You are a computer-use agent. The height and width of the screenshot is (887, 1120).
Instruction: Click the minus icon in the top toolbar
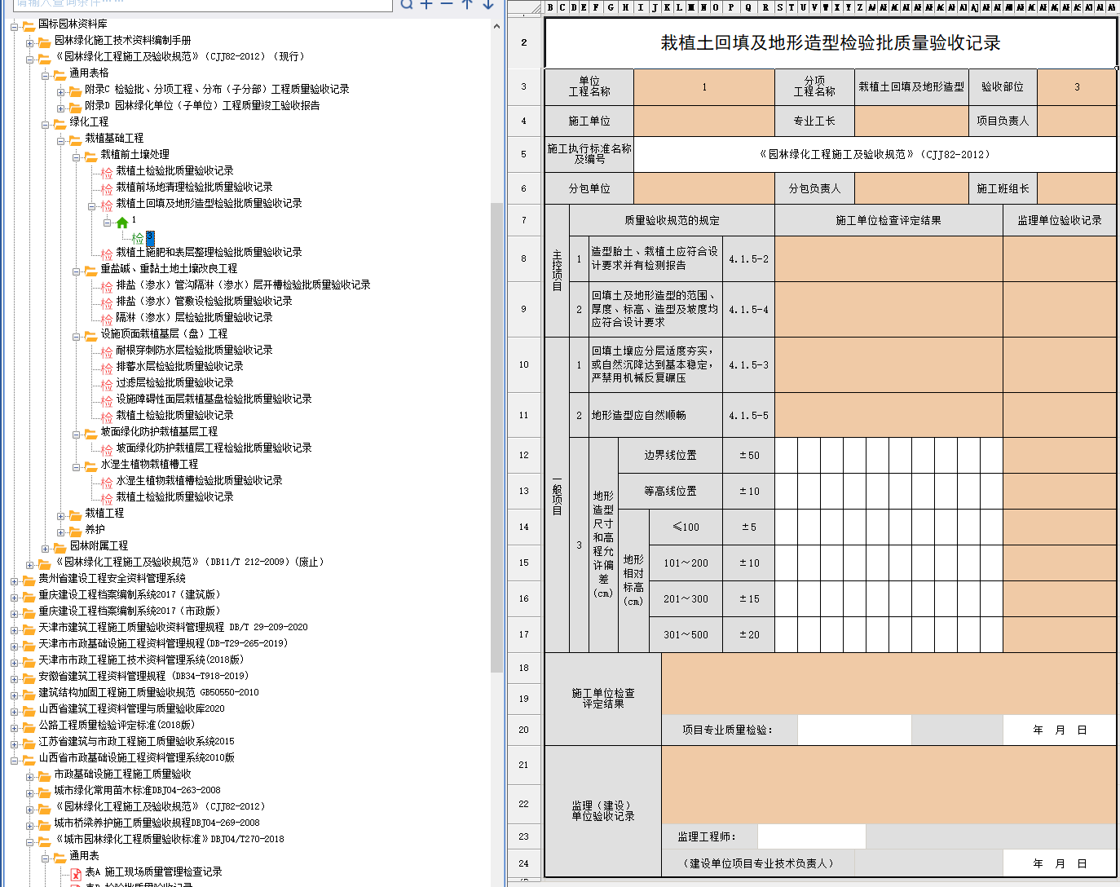point(447,4)
